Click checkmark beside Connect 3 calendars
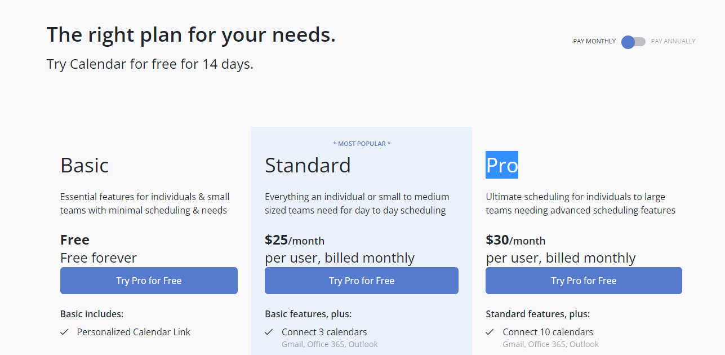The width and height of the screenshot is (725, 355). pyautogui.click(x=269, y=332)
